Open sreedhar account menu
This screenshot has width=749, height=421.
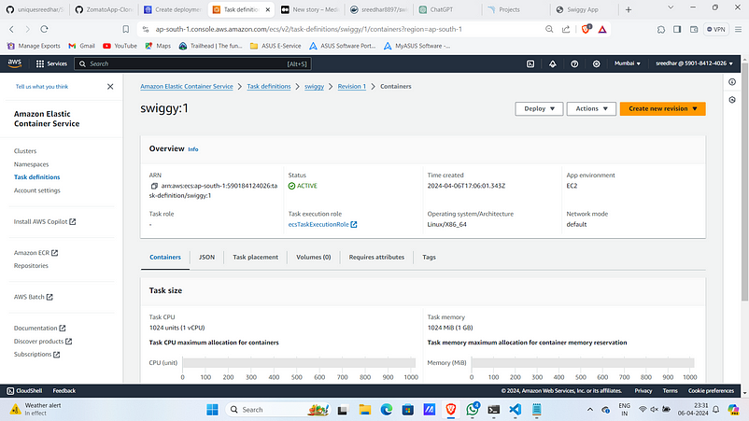click(x=694, y=63)
